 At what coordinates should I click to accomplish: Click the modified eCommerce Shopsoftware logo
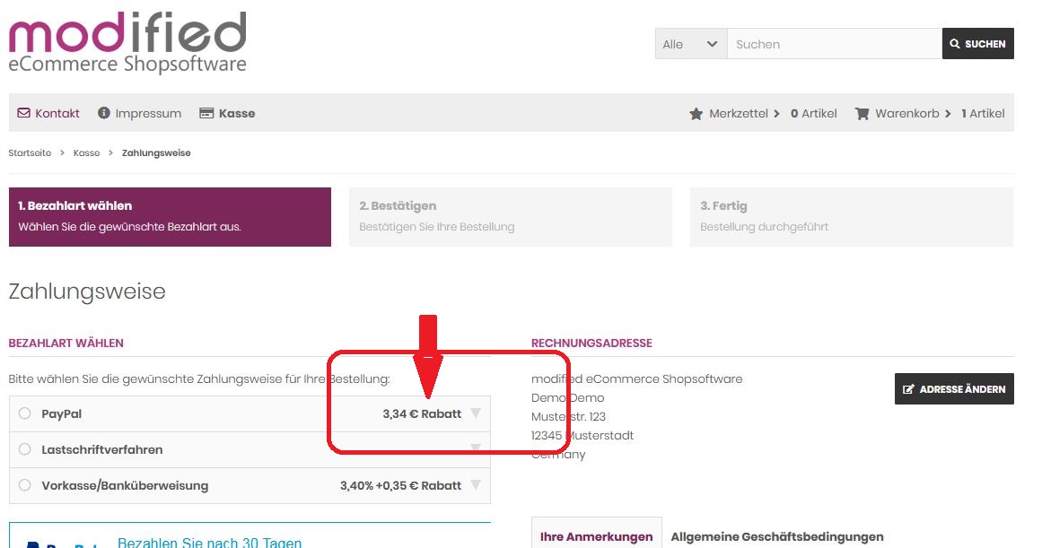tap(127, 42)
